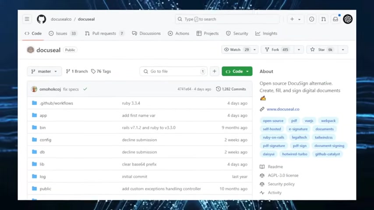Switch to the Code tab

33,33
